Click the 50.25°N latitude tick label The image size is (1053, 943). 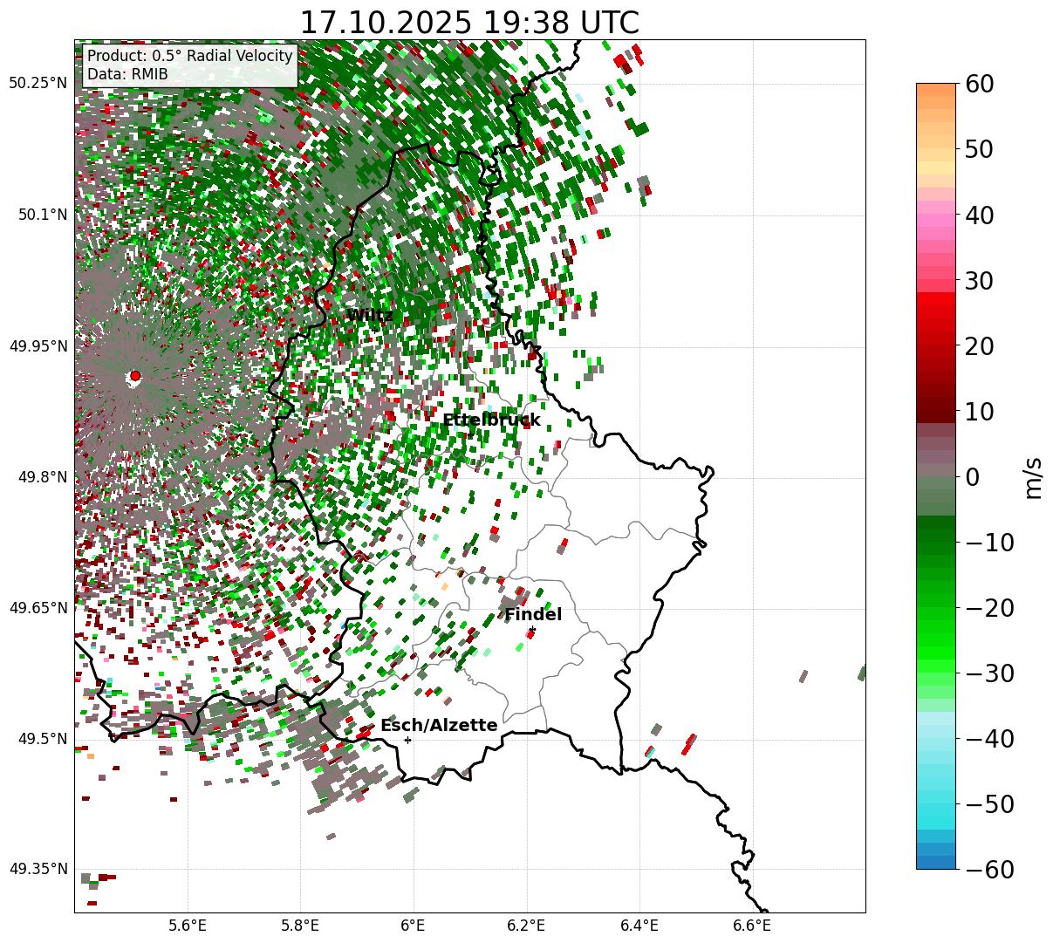(x=38, y=84)
